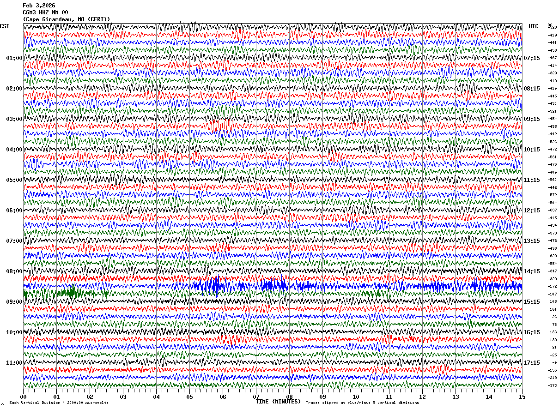The height and width of the screenshot is (409, 559).
Task: Click the 08:00 CST time label
Action: (14, 271)
